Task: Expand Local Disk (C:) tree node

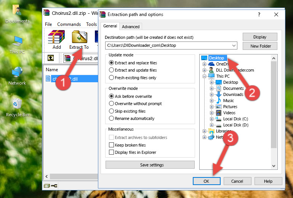Action: coord(211,119)
